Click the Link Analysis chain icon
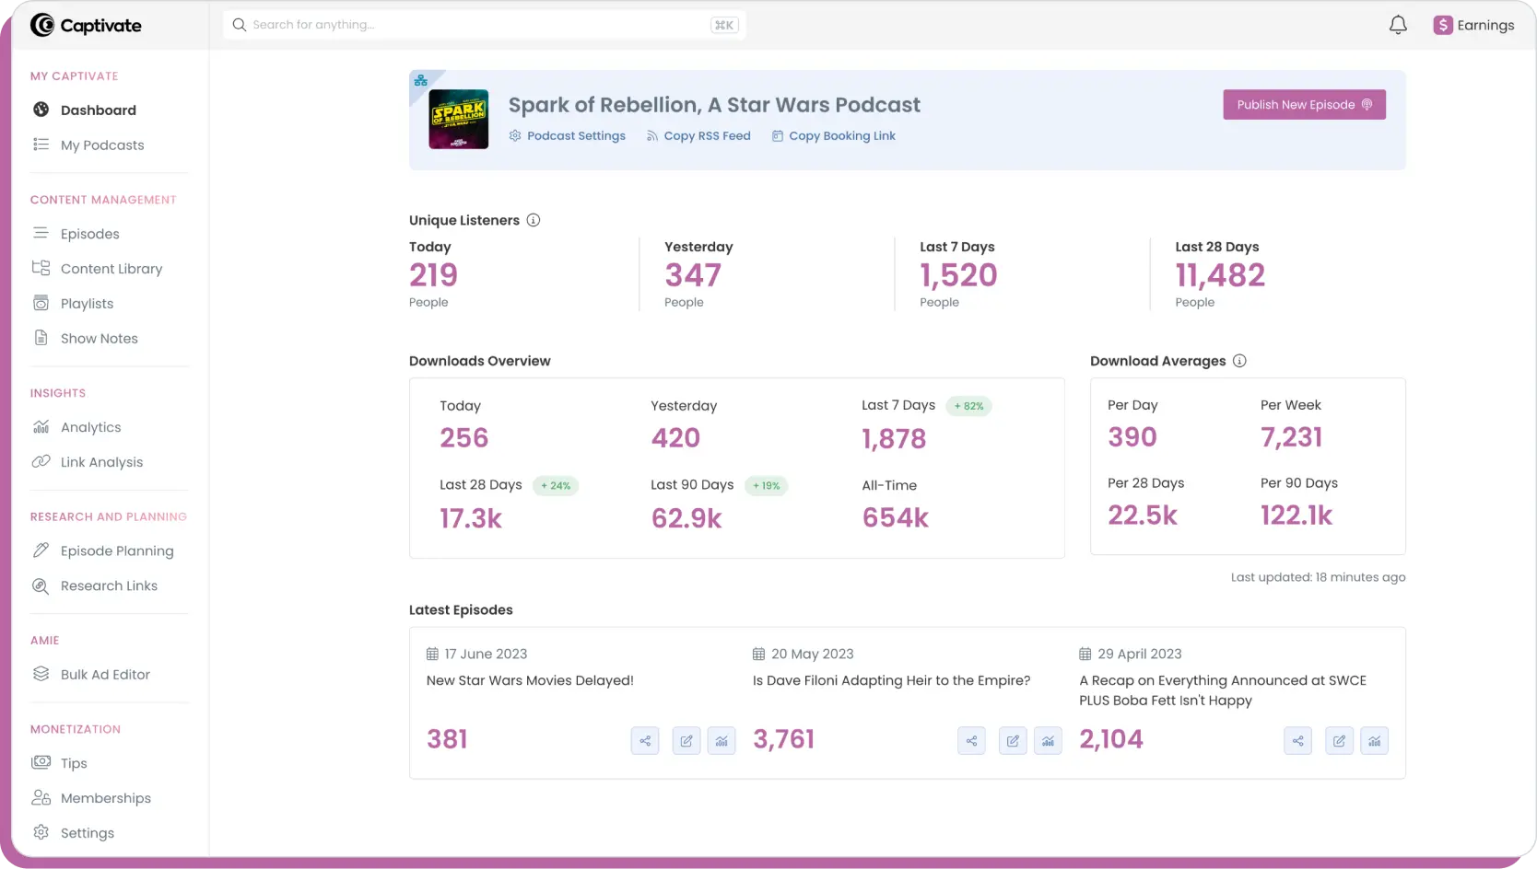 pyautogui.click(x=41, y=462)
